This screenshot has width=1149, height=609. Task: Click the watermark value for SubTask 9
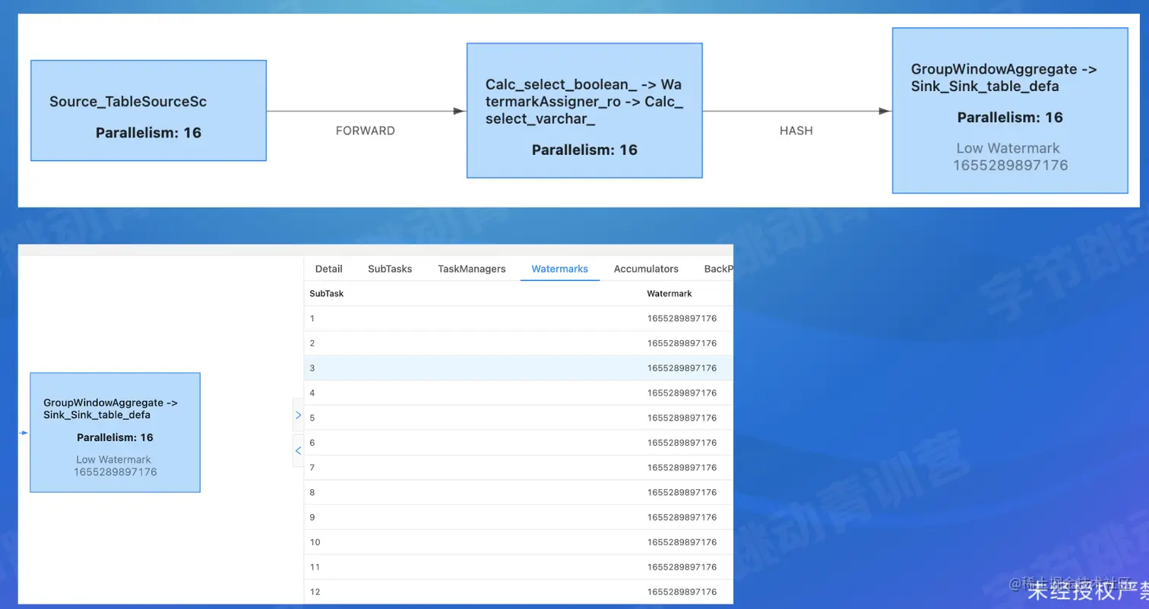pos(682,517)
